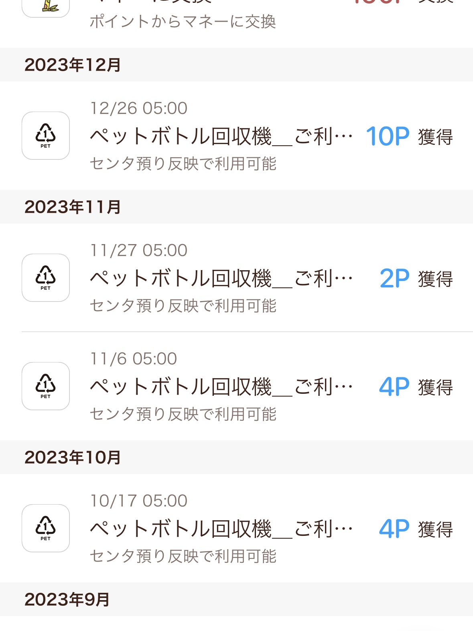
Task: Open the 12/26 ペットボトル回収機 entry title
Action: coord(221,136)
